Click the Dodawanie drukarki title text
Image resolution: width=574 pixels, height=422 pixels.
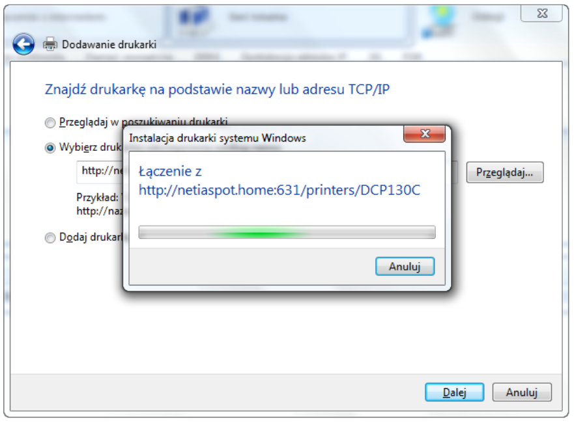(x=109, y=45)
